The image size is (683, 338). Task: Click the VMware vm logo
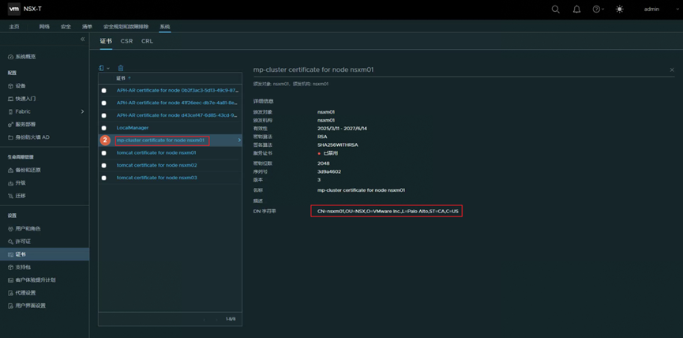click(x=14, y=9)
